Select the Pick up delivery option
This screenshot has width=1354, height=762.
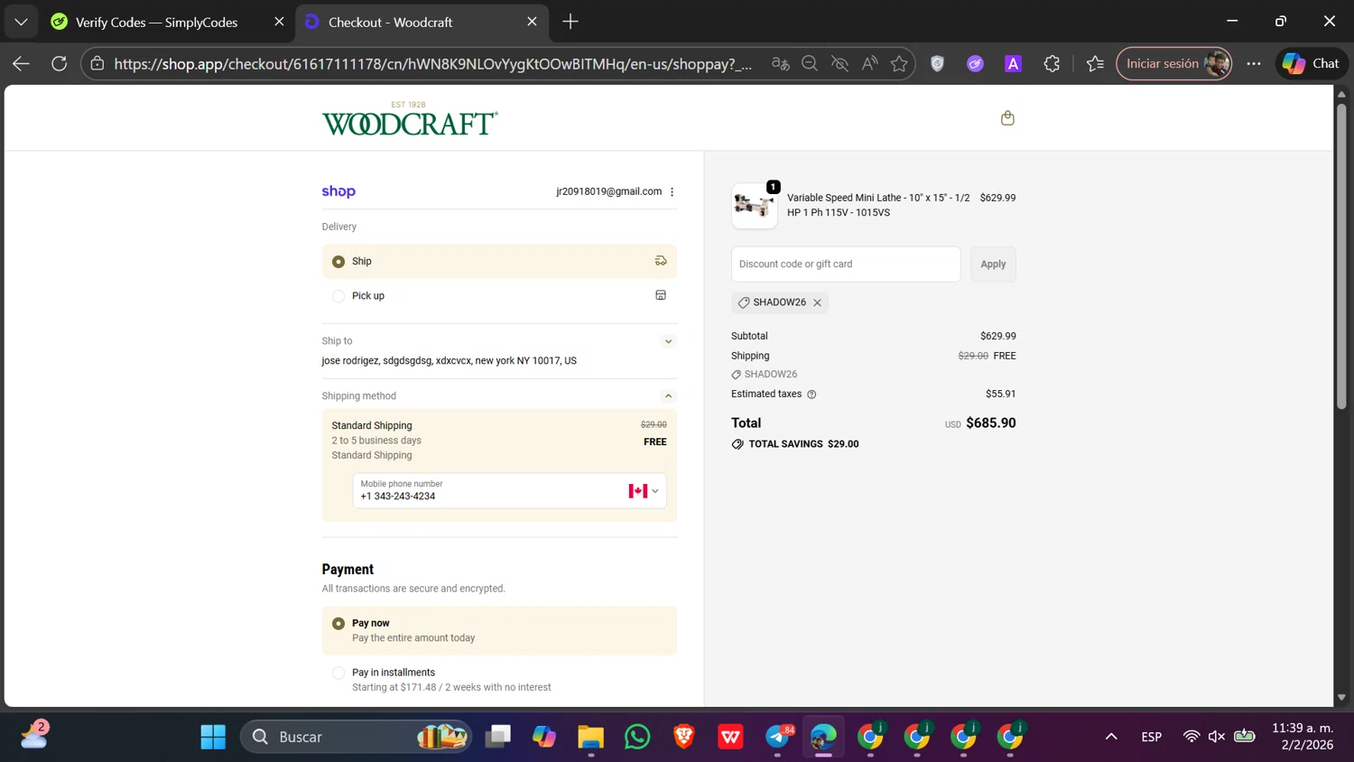[499, 295]
